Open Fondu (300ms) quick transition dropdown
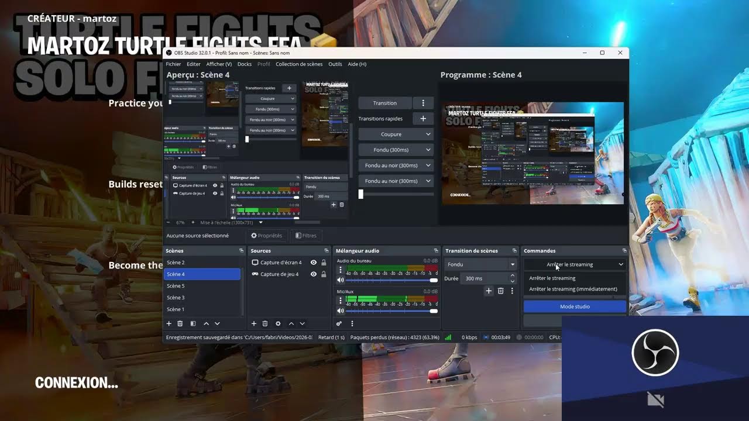This screenshot has height=421, width=749. pyautogui.click(x=396, y=150)
